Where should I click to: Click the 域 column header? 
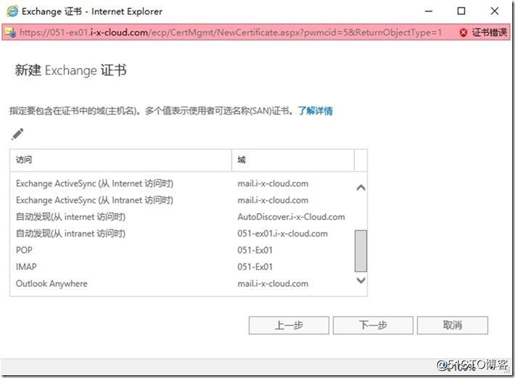coord(293,160)
